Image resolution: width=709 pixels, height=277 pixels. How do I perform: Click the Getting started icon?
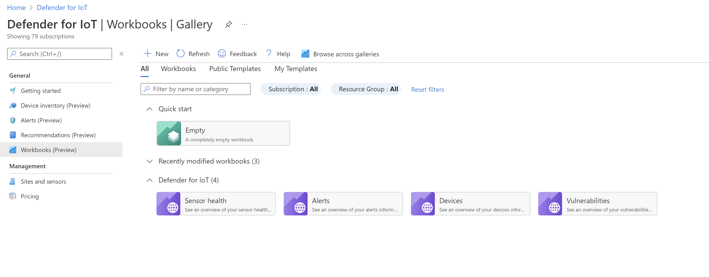click(x=12, y=91)
